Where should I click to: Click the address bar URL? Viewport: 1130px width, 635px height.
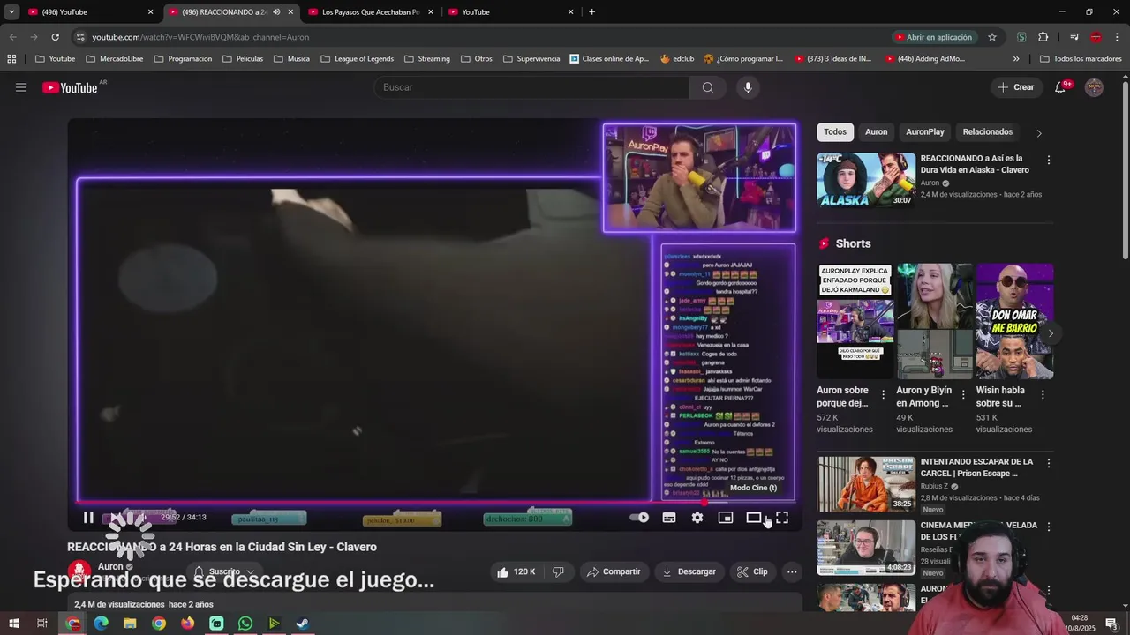[200, 37]
